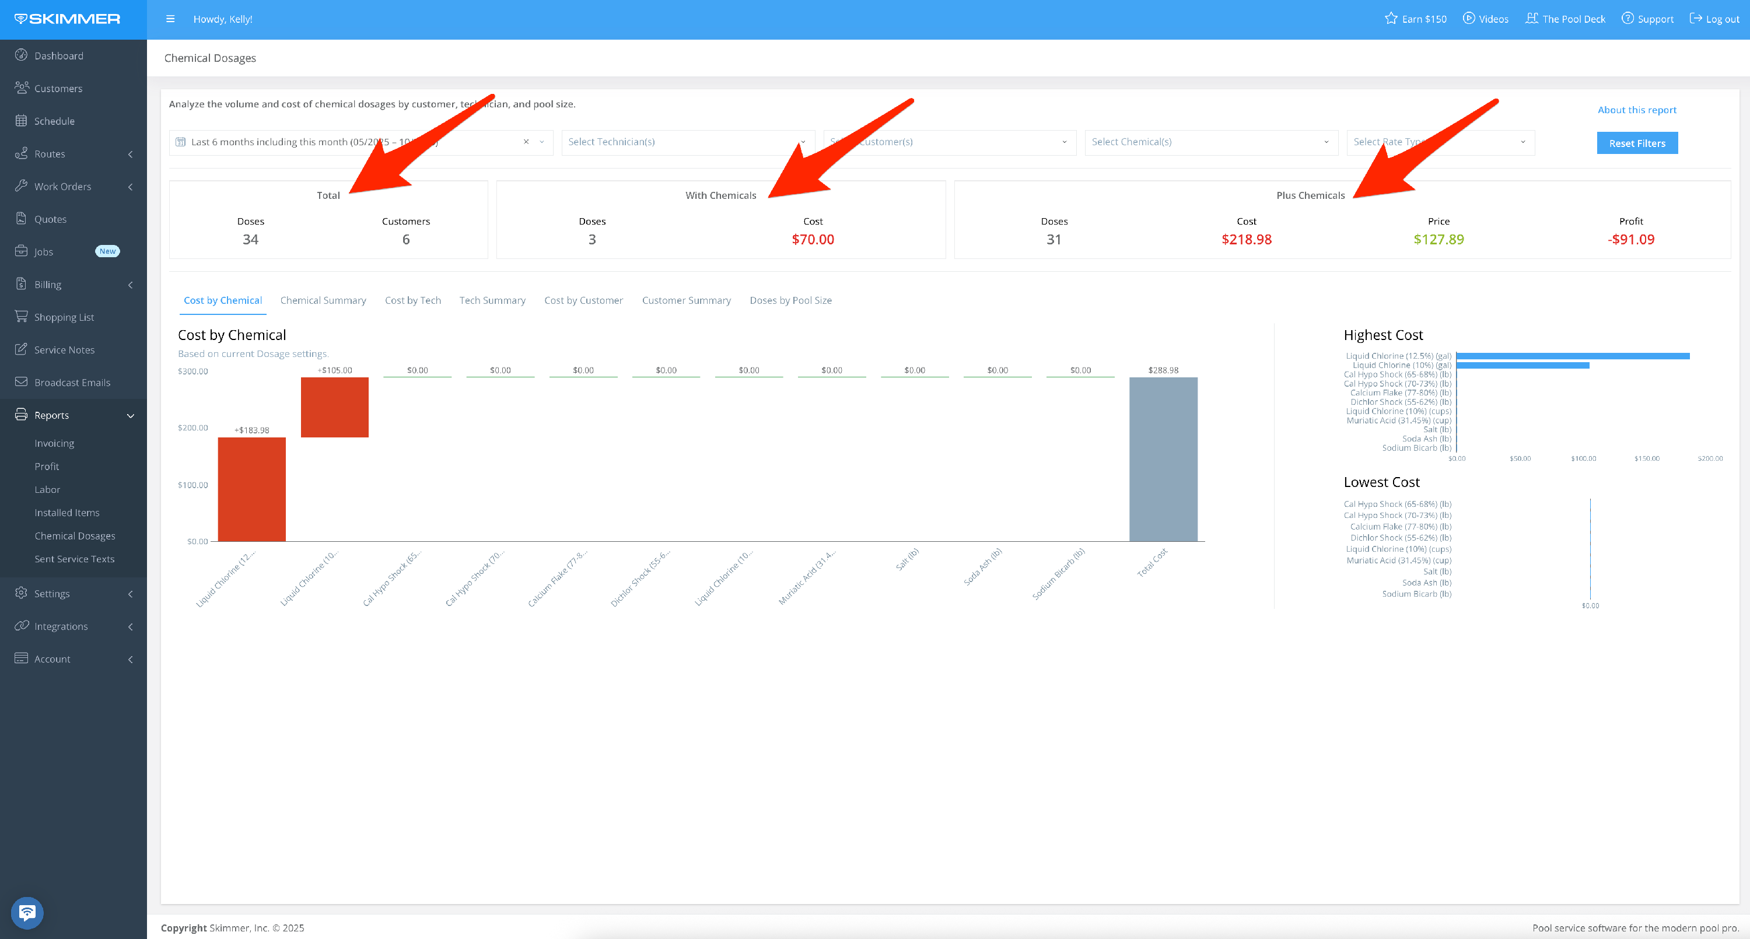Viewport: 1750px width, 939px height.
Task: Open the Videos play icon
Action: click(1469, 18)
